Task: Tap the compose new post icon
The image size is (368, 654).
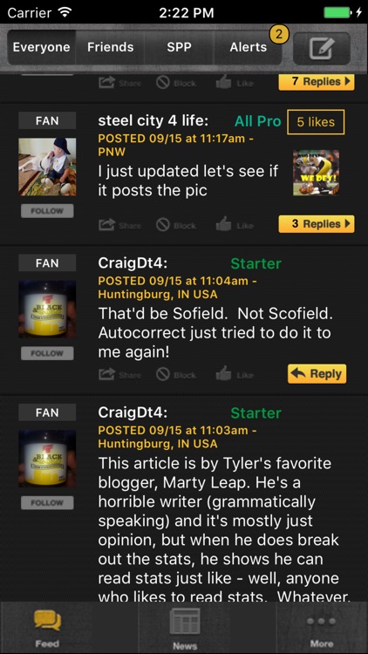Action: click(x=321, y=48)
